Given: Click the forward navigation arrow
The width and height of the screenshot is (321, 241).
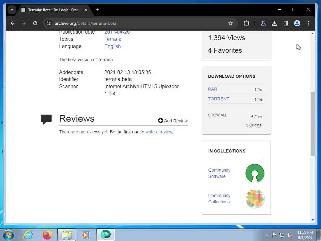Looking at the screenshot, I should pyautogui.click(x=24, y=23).
